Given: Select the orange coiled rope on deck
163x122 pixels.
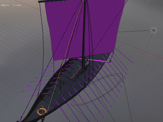Looking at the screenshot, I should pyautogui.click(x=42, y=111).
